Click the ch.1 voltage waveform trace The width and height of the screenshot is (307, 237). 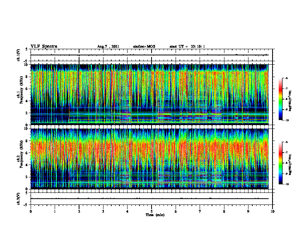pyautogui.click(x=149, y=55)
